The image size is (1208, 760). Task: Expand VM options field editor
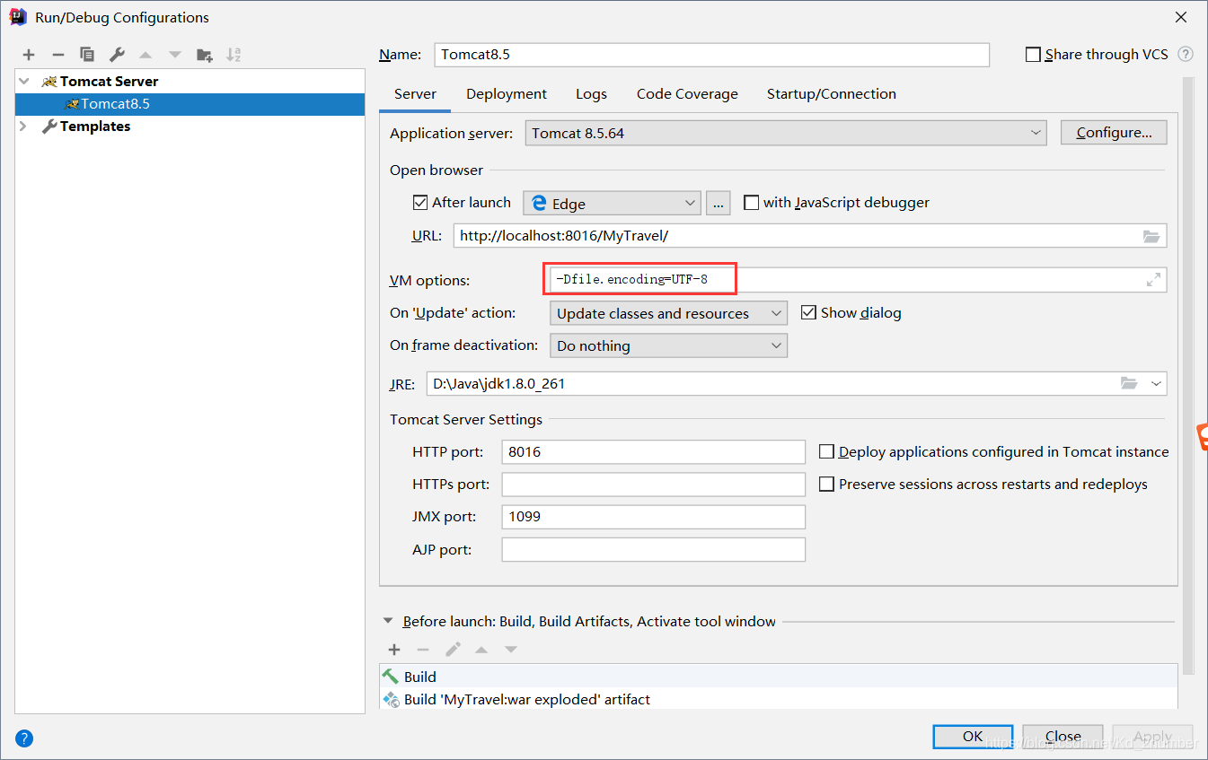click(x=1153, y=280)
